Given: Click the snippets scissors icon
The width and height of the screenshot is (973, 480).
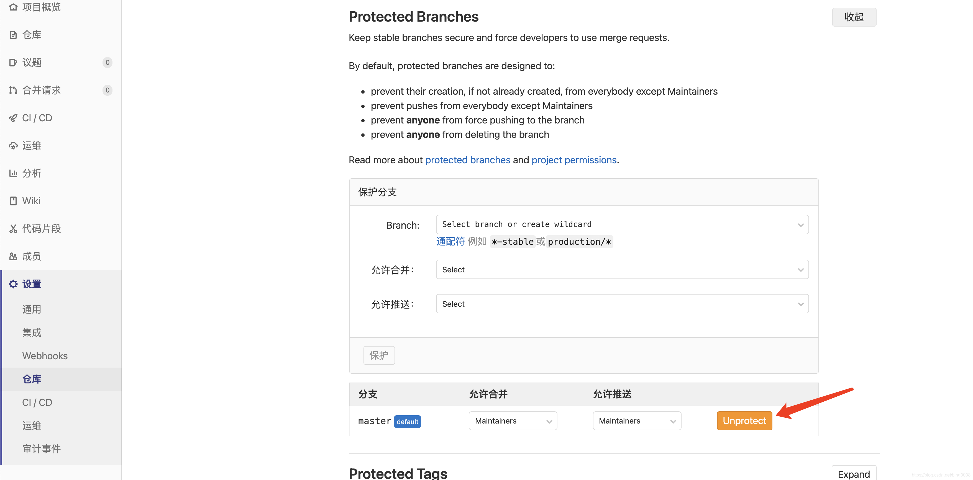Looking at the screenshot, I should [13, 229].
